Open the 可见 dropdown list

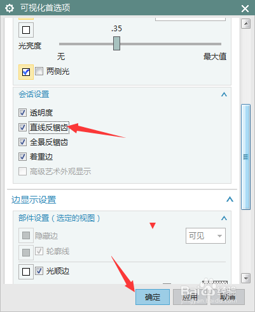205,235
